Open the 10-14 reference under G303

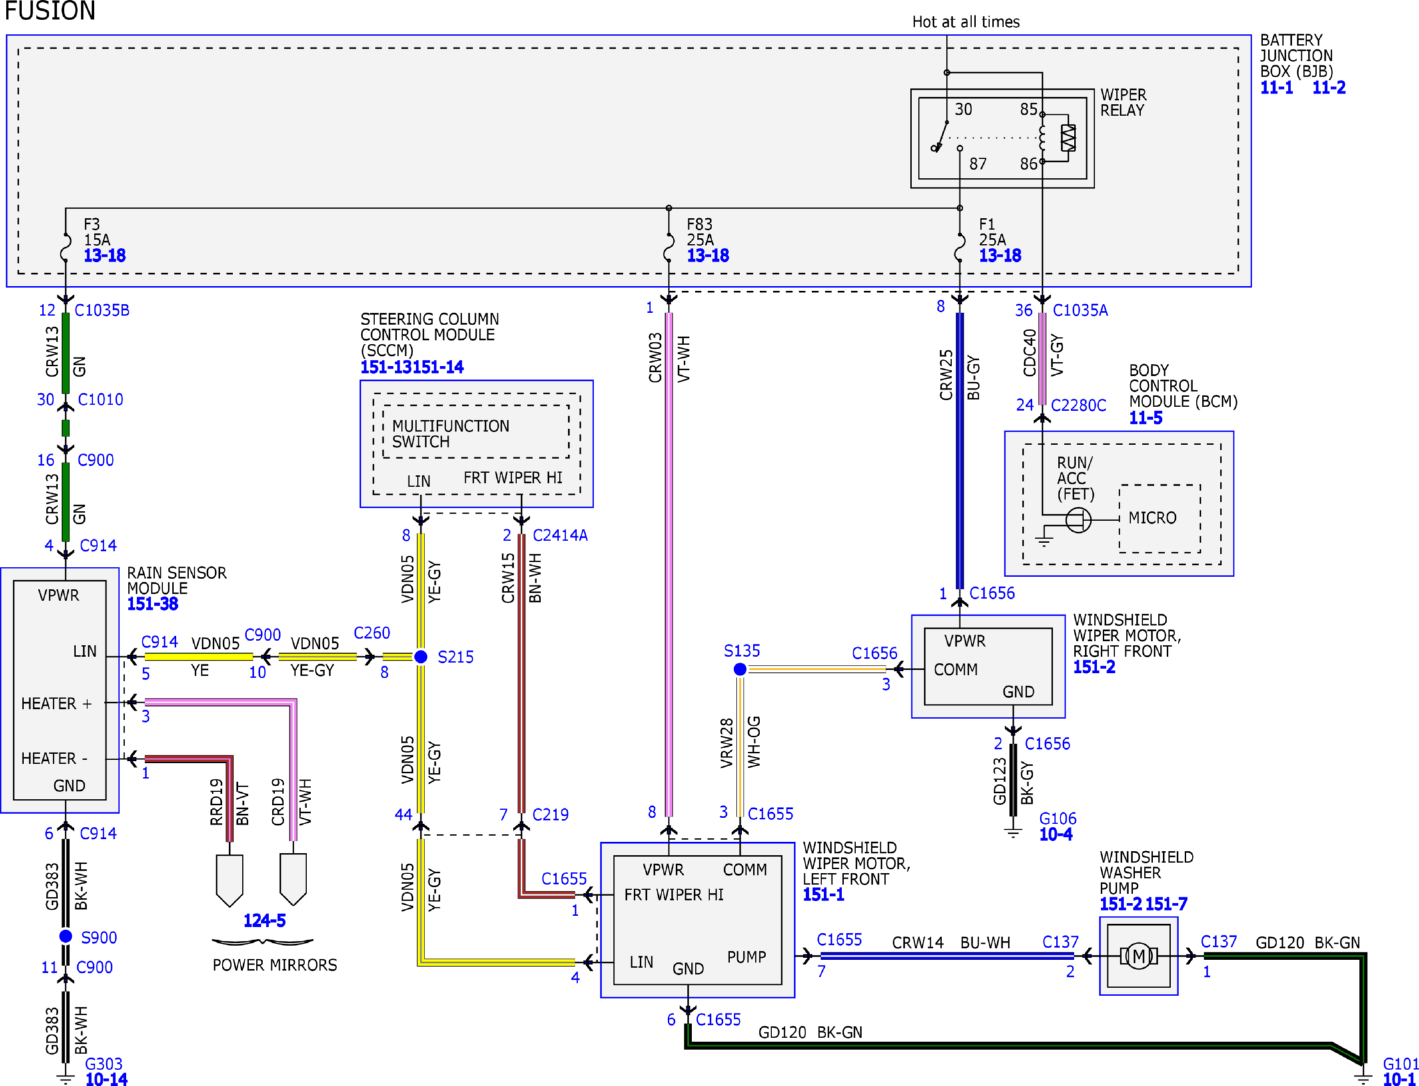tap(107, 1079)
